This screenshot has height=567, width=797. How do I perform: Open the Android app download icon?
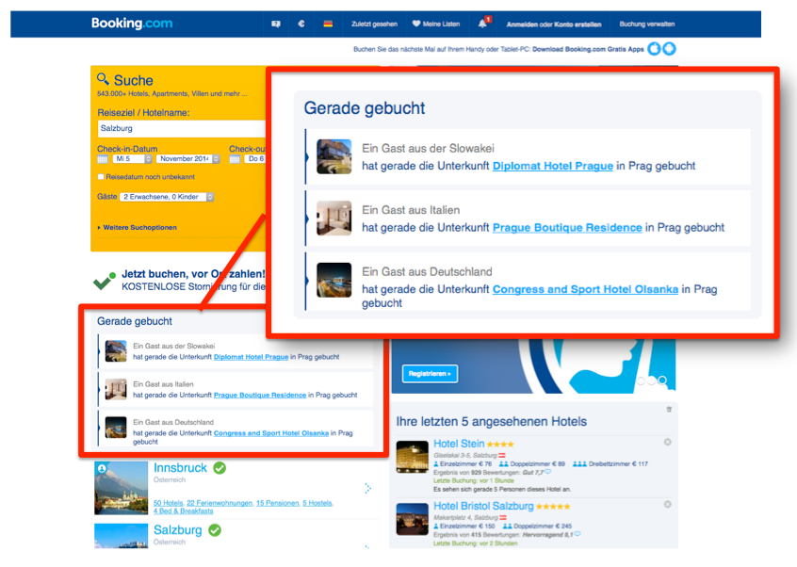[670, 49]
